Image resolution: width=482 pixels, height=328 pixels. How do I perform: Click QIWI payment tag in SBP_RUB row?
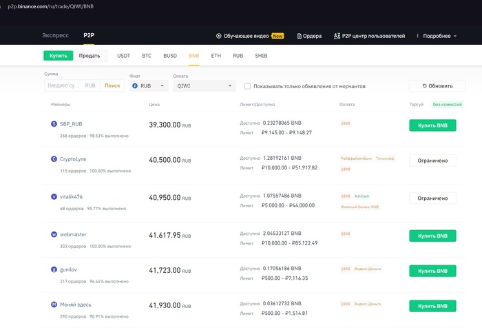tap(345, 123)
